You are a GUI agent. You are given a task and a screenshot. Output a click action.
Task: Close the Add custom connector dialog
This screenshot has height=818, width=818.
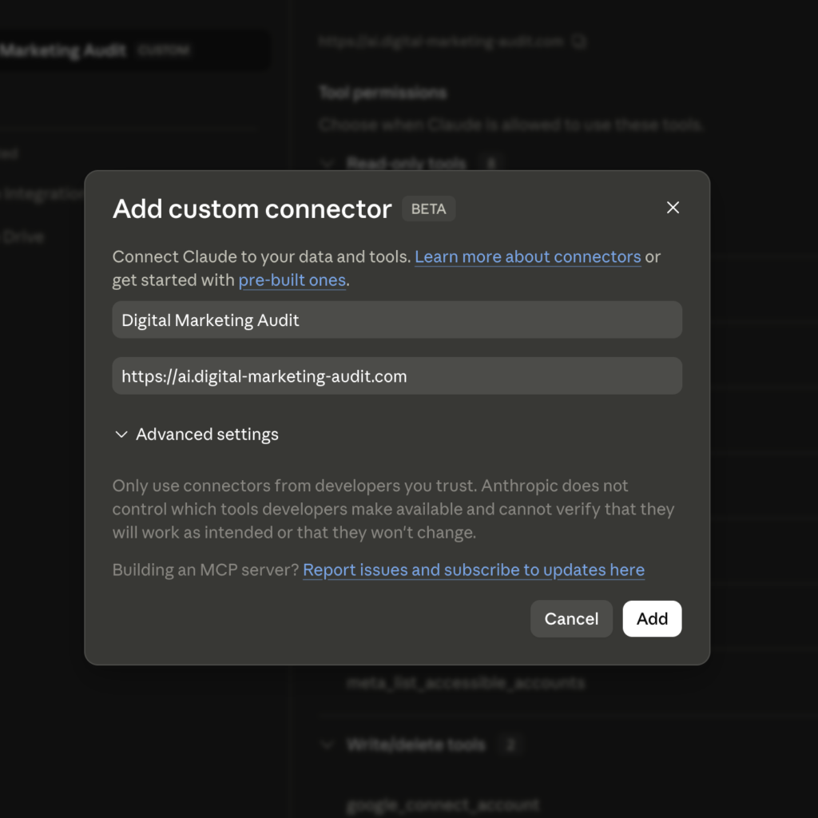tap(673, 208)
